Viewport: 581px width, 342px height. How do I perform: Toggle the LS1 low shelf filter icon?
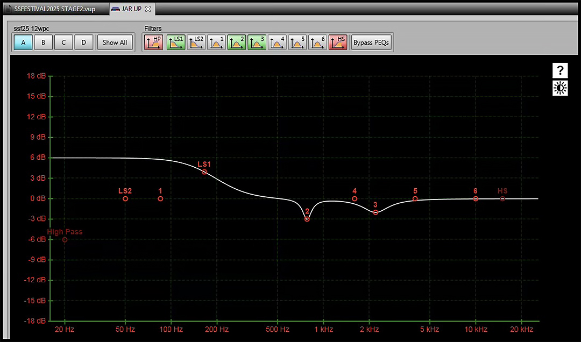point(176,42)
